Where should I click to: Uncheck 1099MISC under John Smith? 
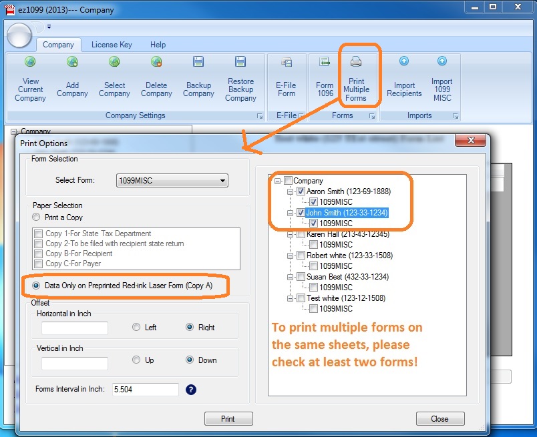coord(313,224)
